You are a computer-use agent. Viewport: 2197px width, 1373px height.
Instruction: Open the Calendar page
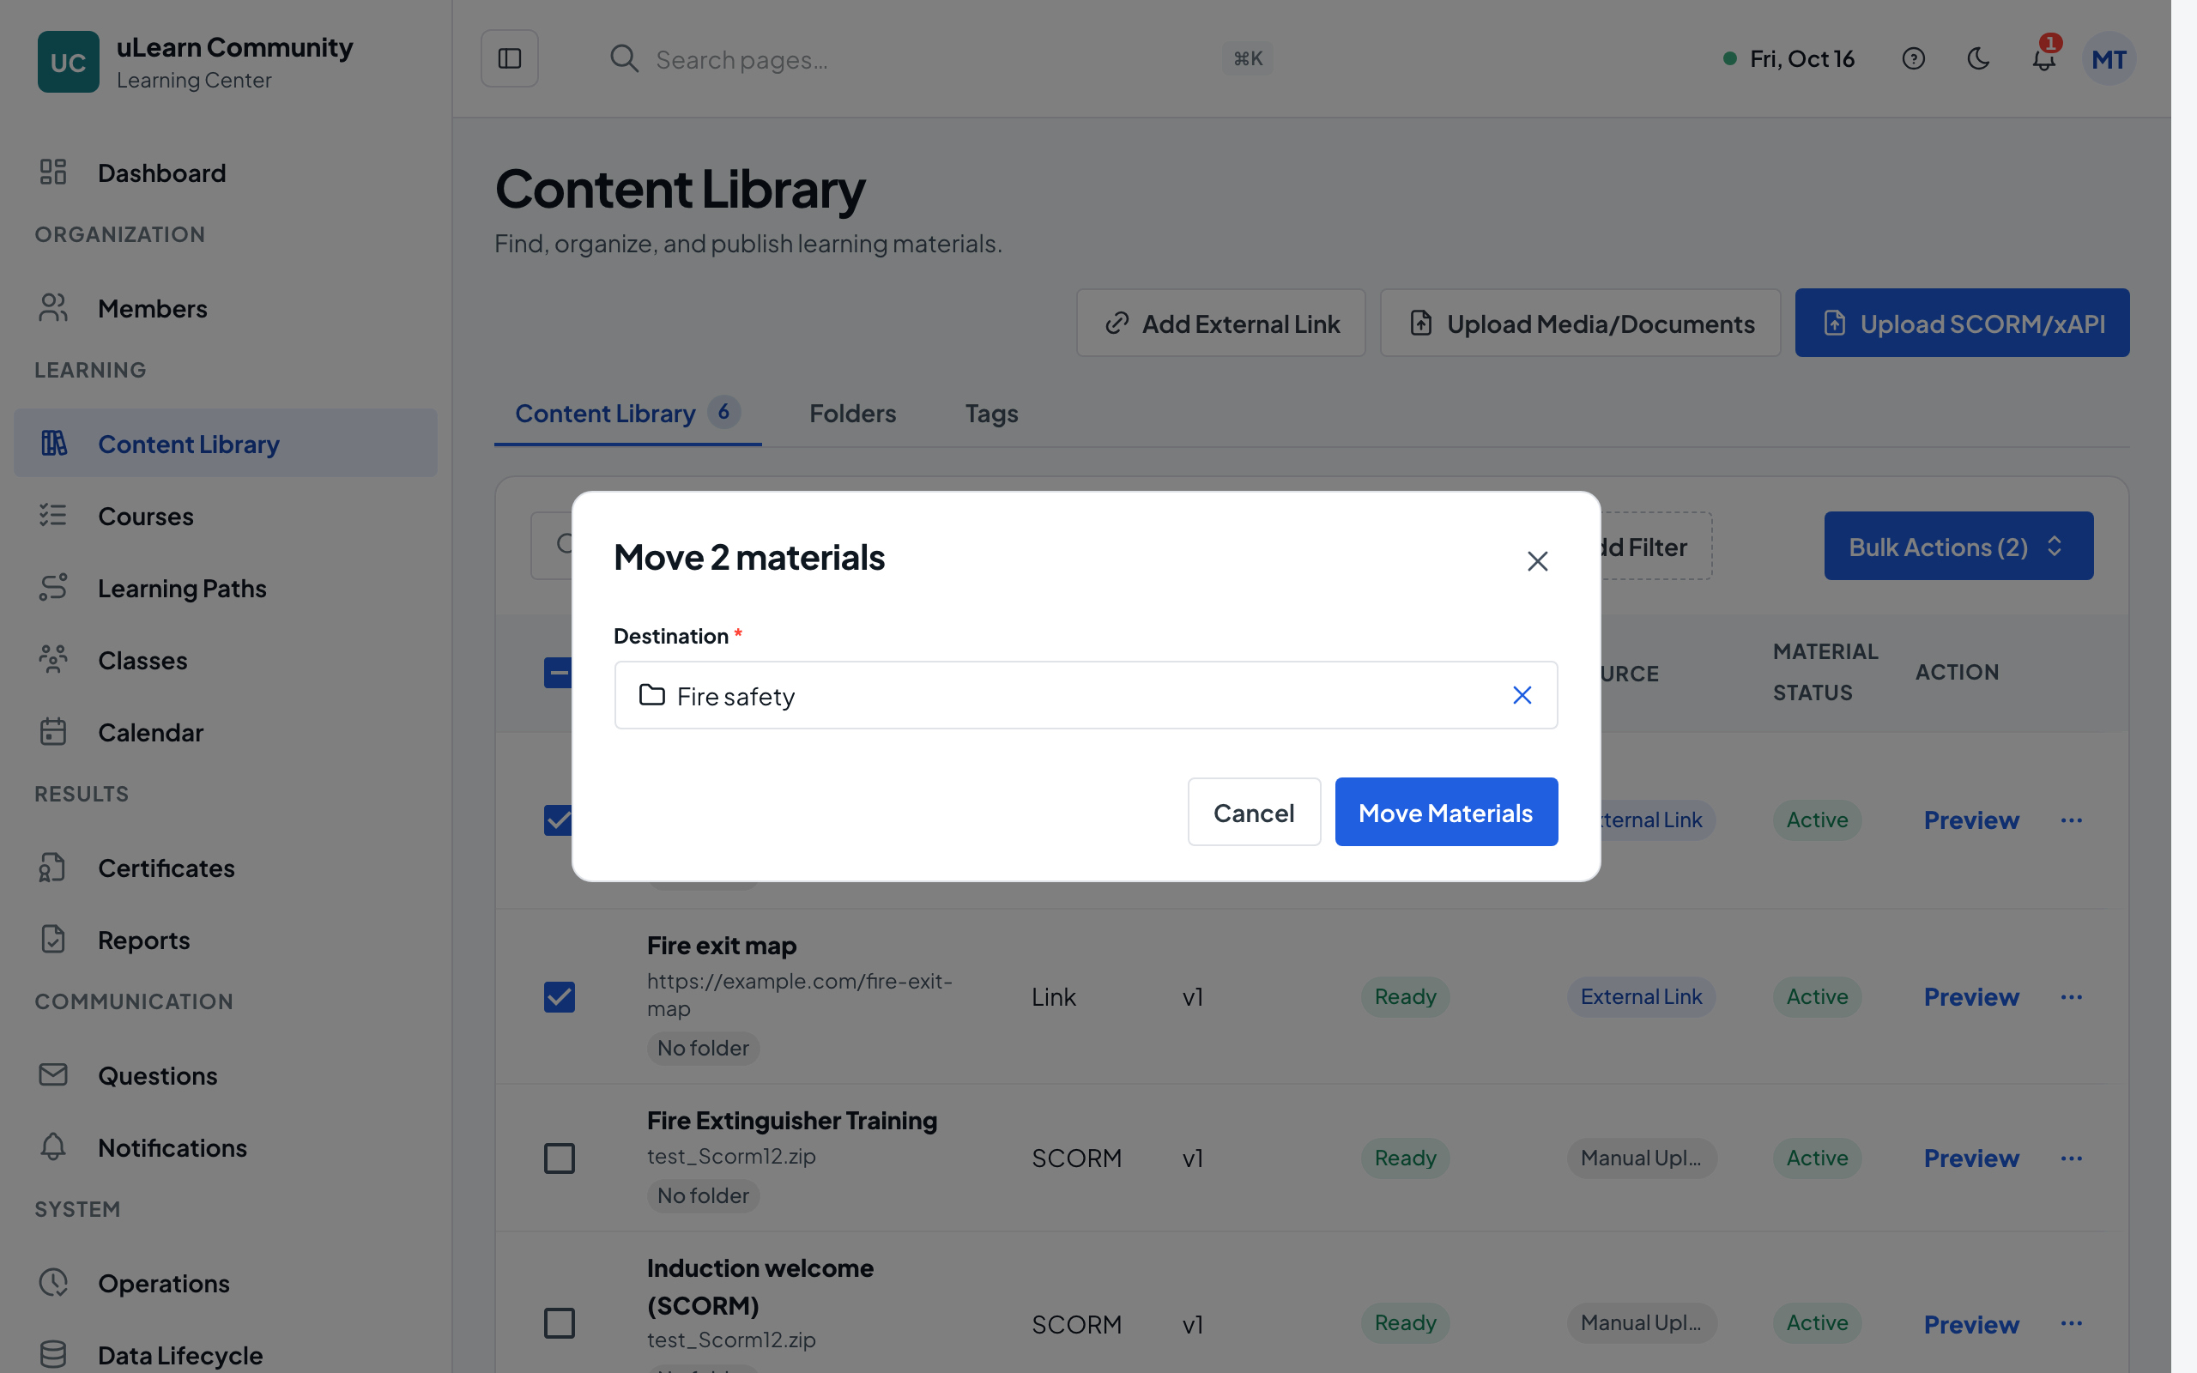pos(225,732)
